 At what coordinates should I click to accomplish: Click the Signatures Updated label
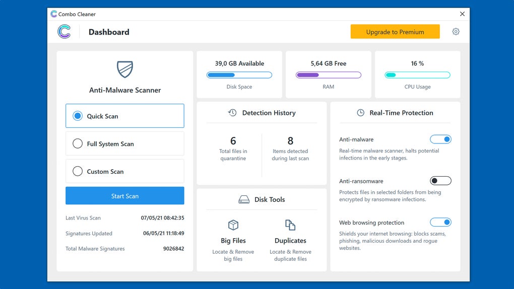[89, 233]
